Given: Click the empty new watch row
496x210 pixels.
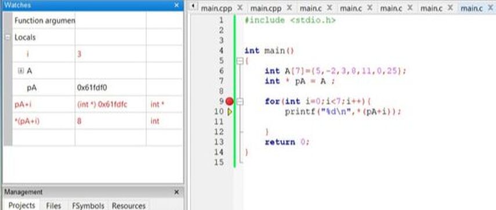Looking at the screenshot, I should tap(97, 138).
